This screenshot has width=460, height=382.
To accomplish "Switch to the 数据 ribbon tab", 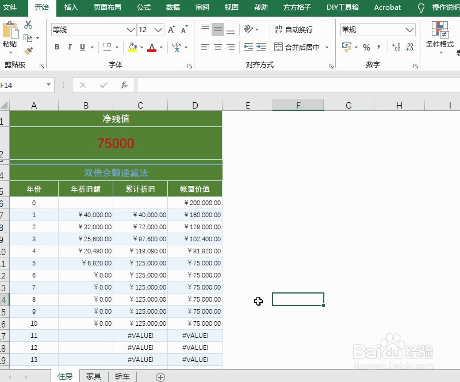I will pos(172,7).
